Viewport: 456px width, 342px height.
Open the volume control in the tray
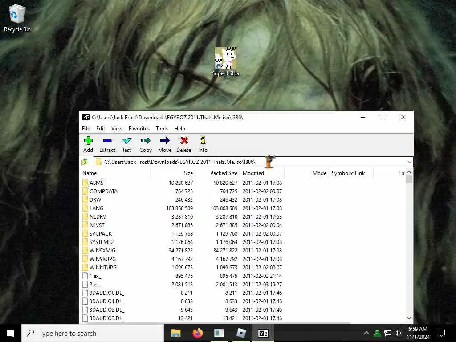[398, 333]
